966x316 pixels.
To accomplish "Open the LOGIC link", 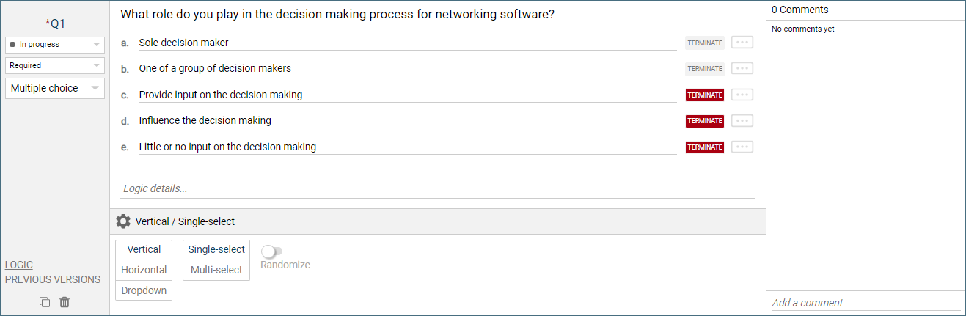I will [x=19, y=265].
